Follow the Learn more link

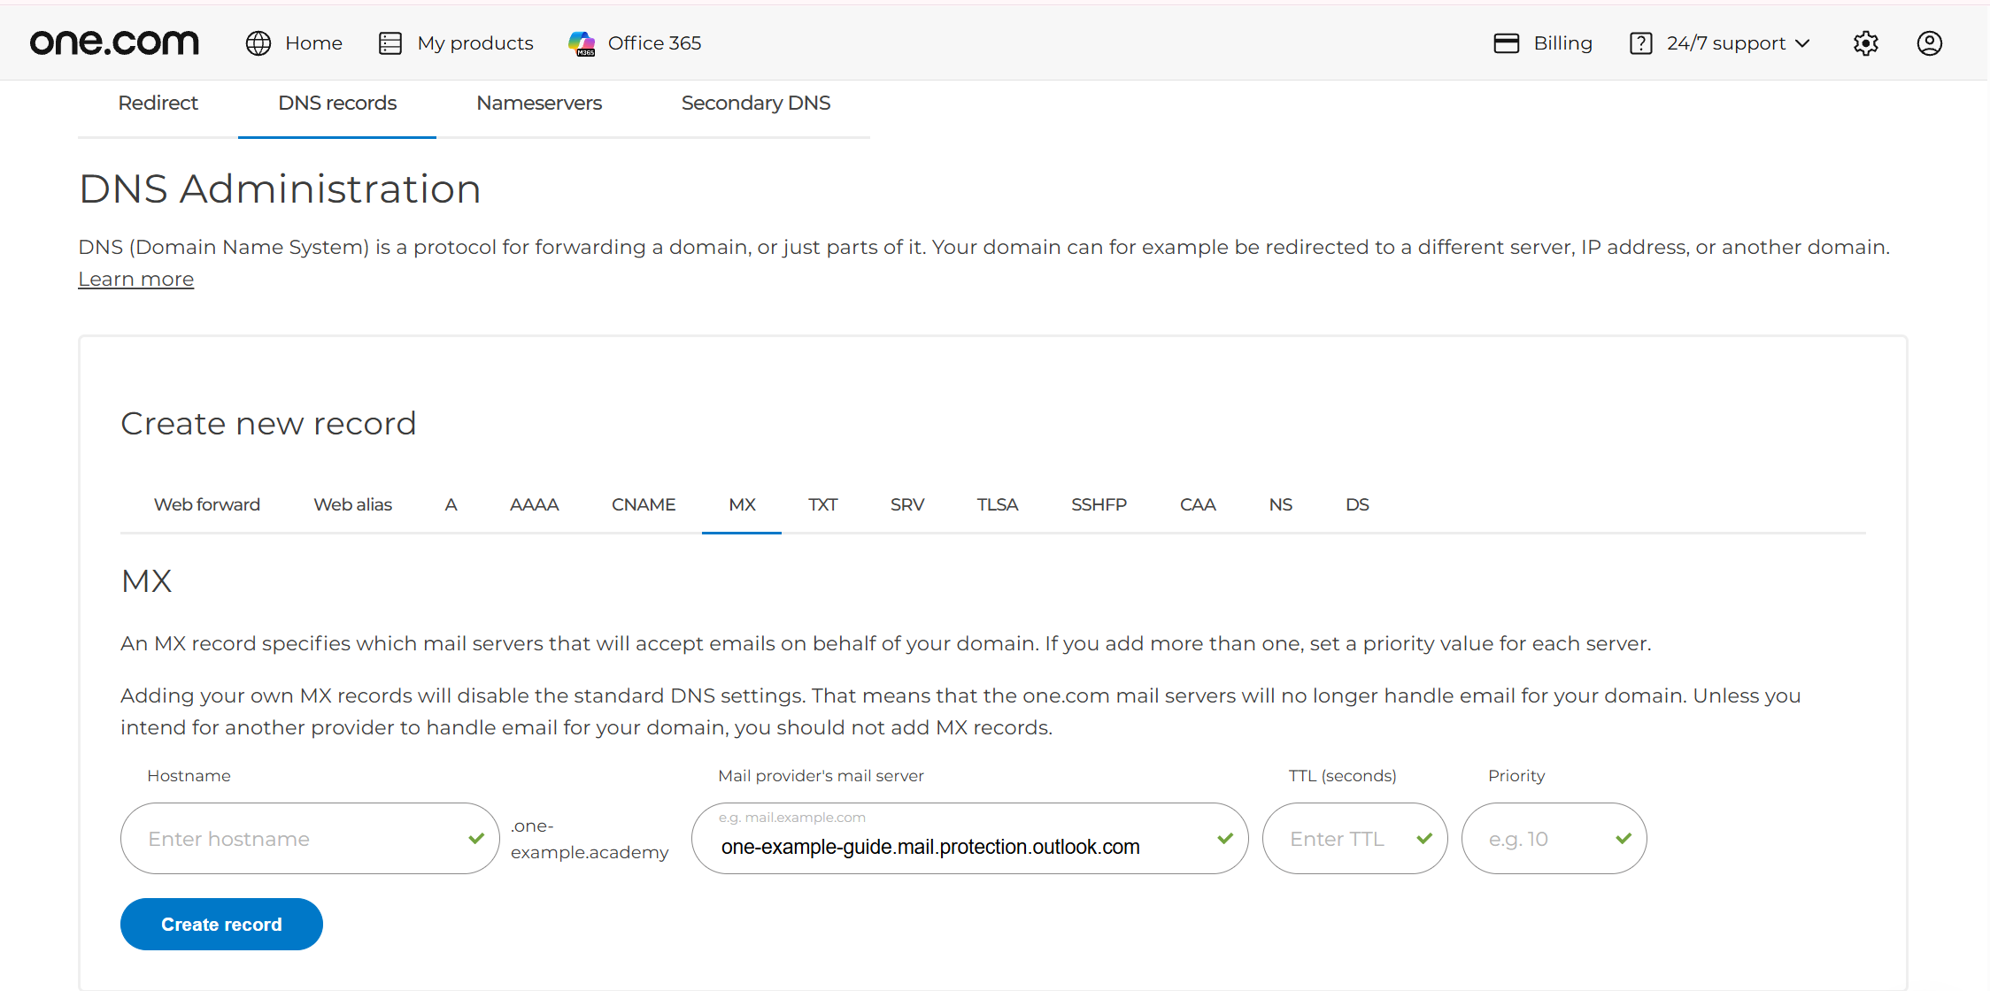[135, 280]
